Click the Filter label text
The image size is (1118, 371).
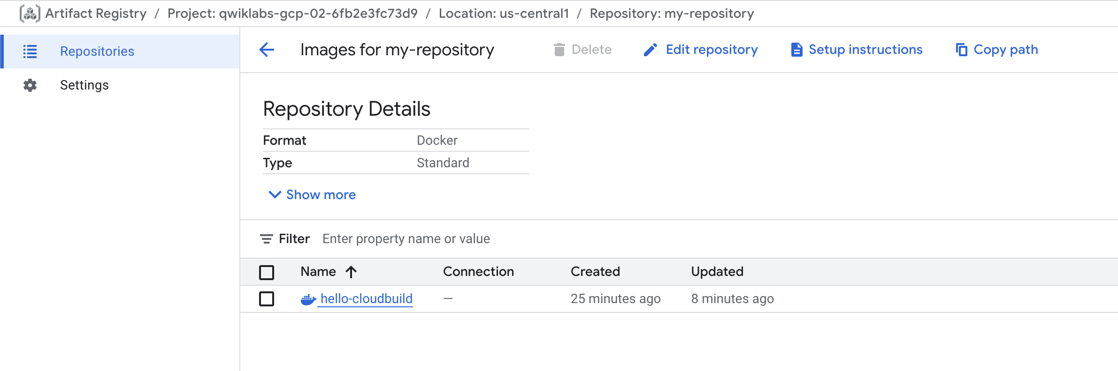pos(294,239)
